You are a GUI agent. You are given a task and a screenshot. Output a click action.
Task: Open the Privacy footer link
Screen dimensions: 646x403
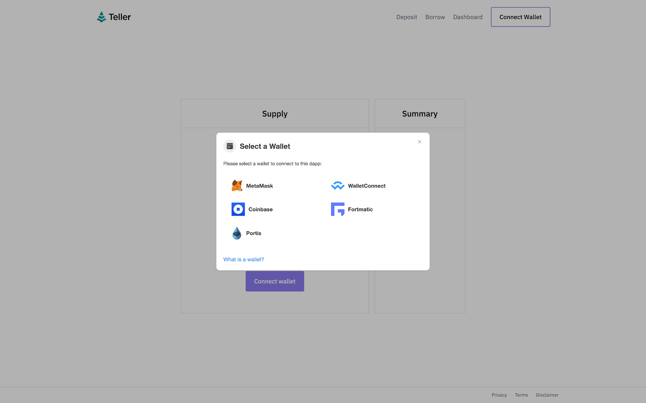point(499,395)
